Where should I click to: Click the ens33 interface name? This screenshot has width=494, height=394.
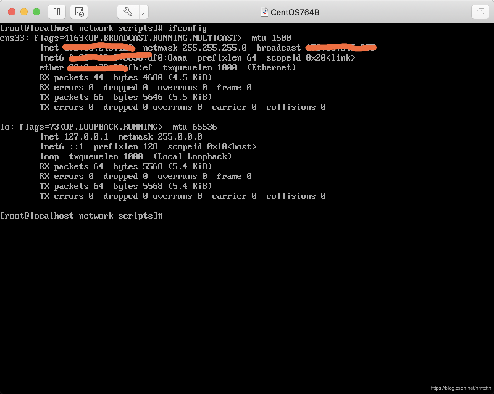pos(12,38)
